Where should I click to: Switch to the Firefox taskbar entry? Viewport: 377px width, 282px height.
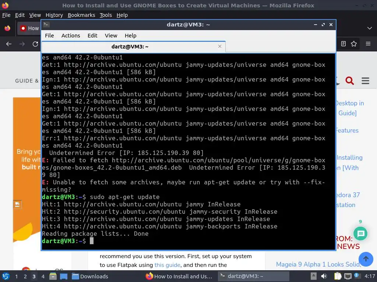(x=179, y=276)
